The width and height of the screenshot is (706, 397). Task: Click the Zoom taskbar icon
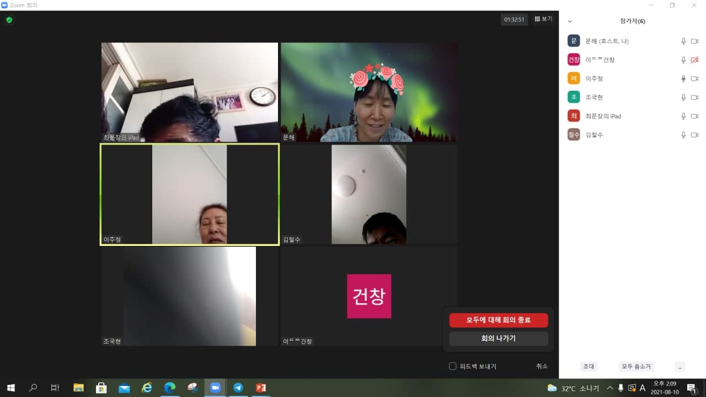(x=215, y=388)
